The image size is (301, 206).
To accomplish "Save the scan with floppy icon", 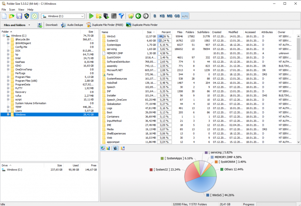I will point(19,16).
